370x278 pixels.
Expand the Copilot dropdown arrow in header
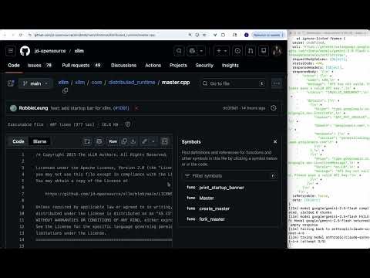[x=201, y=51]
